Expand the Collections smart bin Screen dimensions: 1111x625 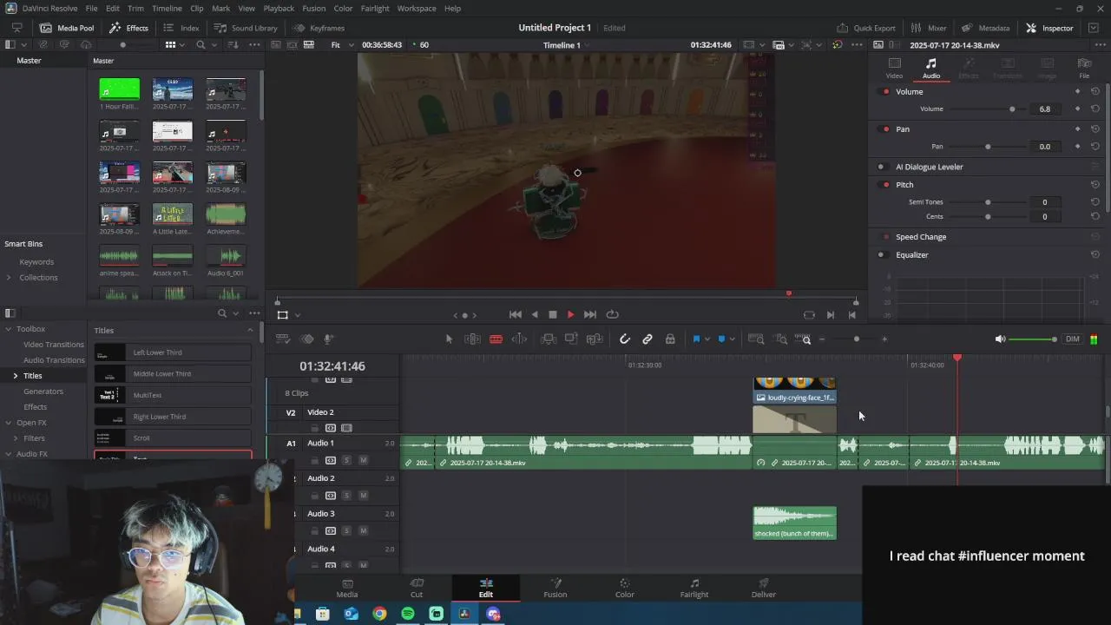coord(9,278)
